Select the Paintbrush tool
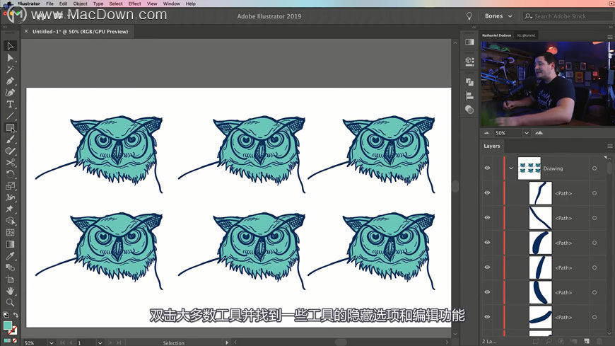The image size is (615, 346). click(x=10, y=139)
